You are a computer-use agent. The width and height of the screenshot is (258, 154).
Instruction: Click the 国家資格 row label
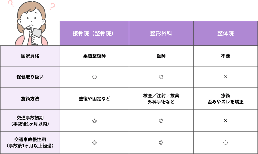point(30,56)
